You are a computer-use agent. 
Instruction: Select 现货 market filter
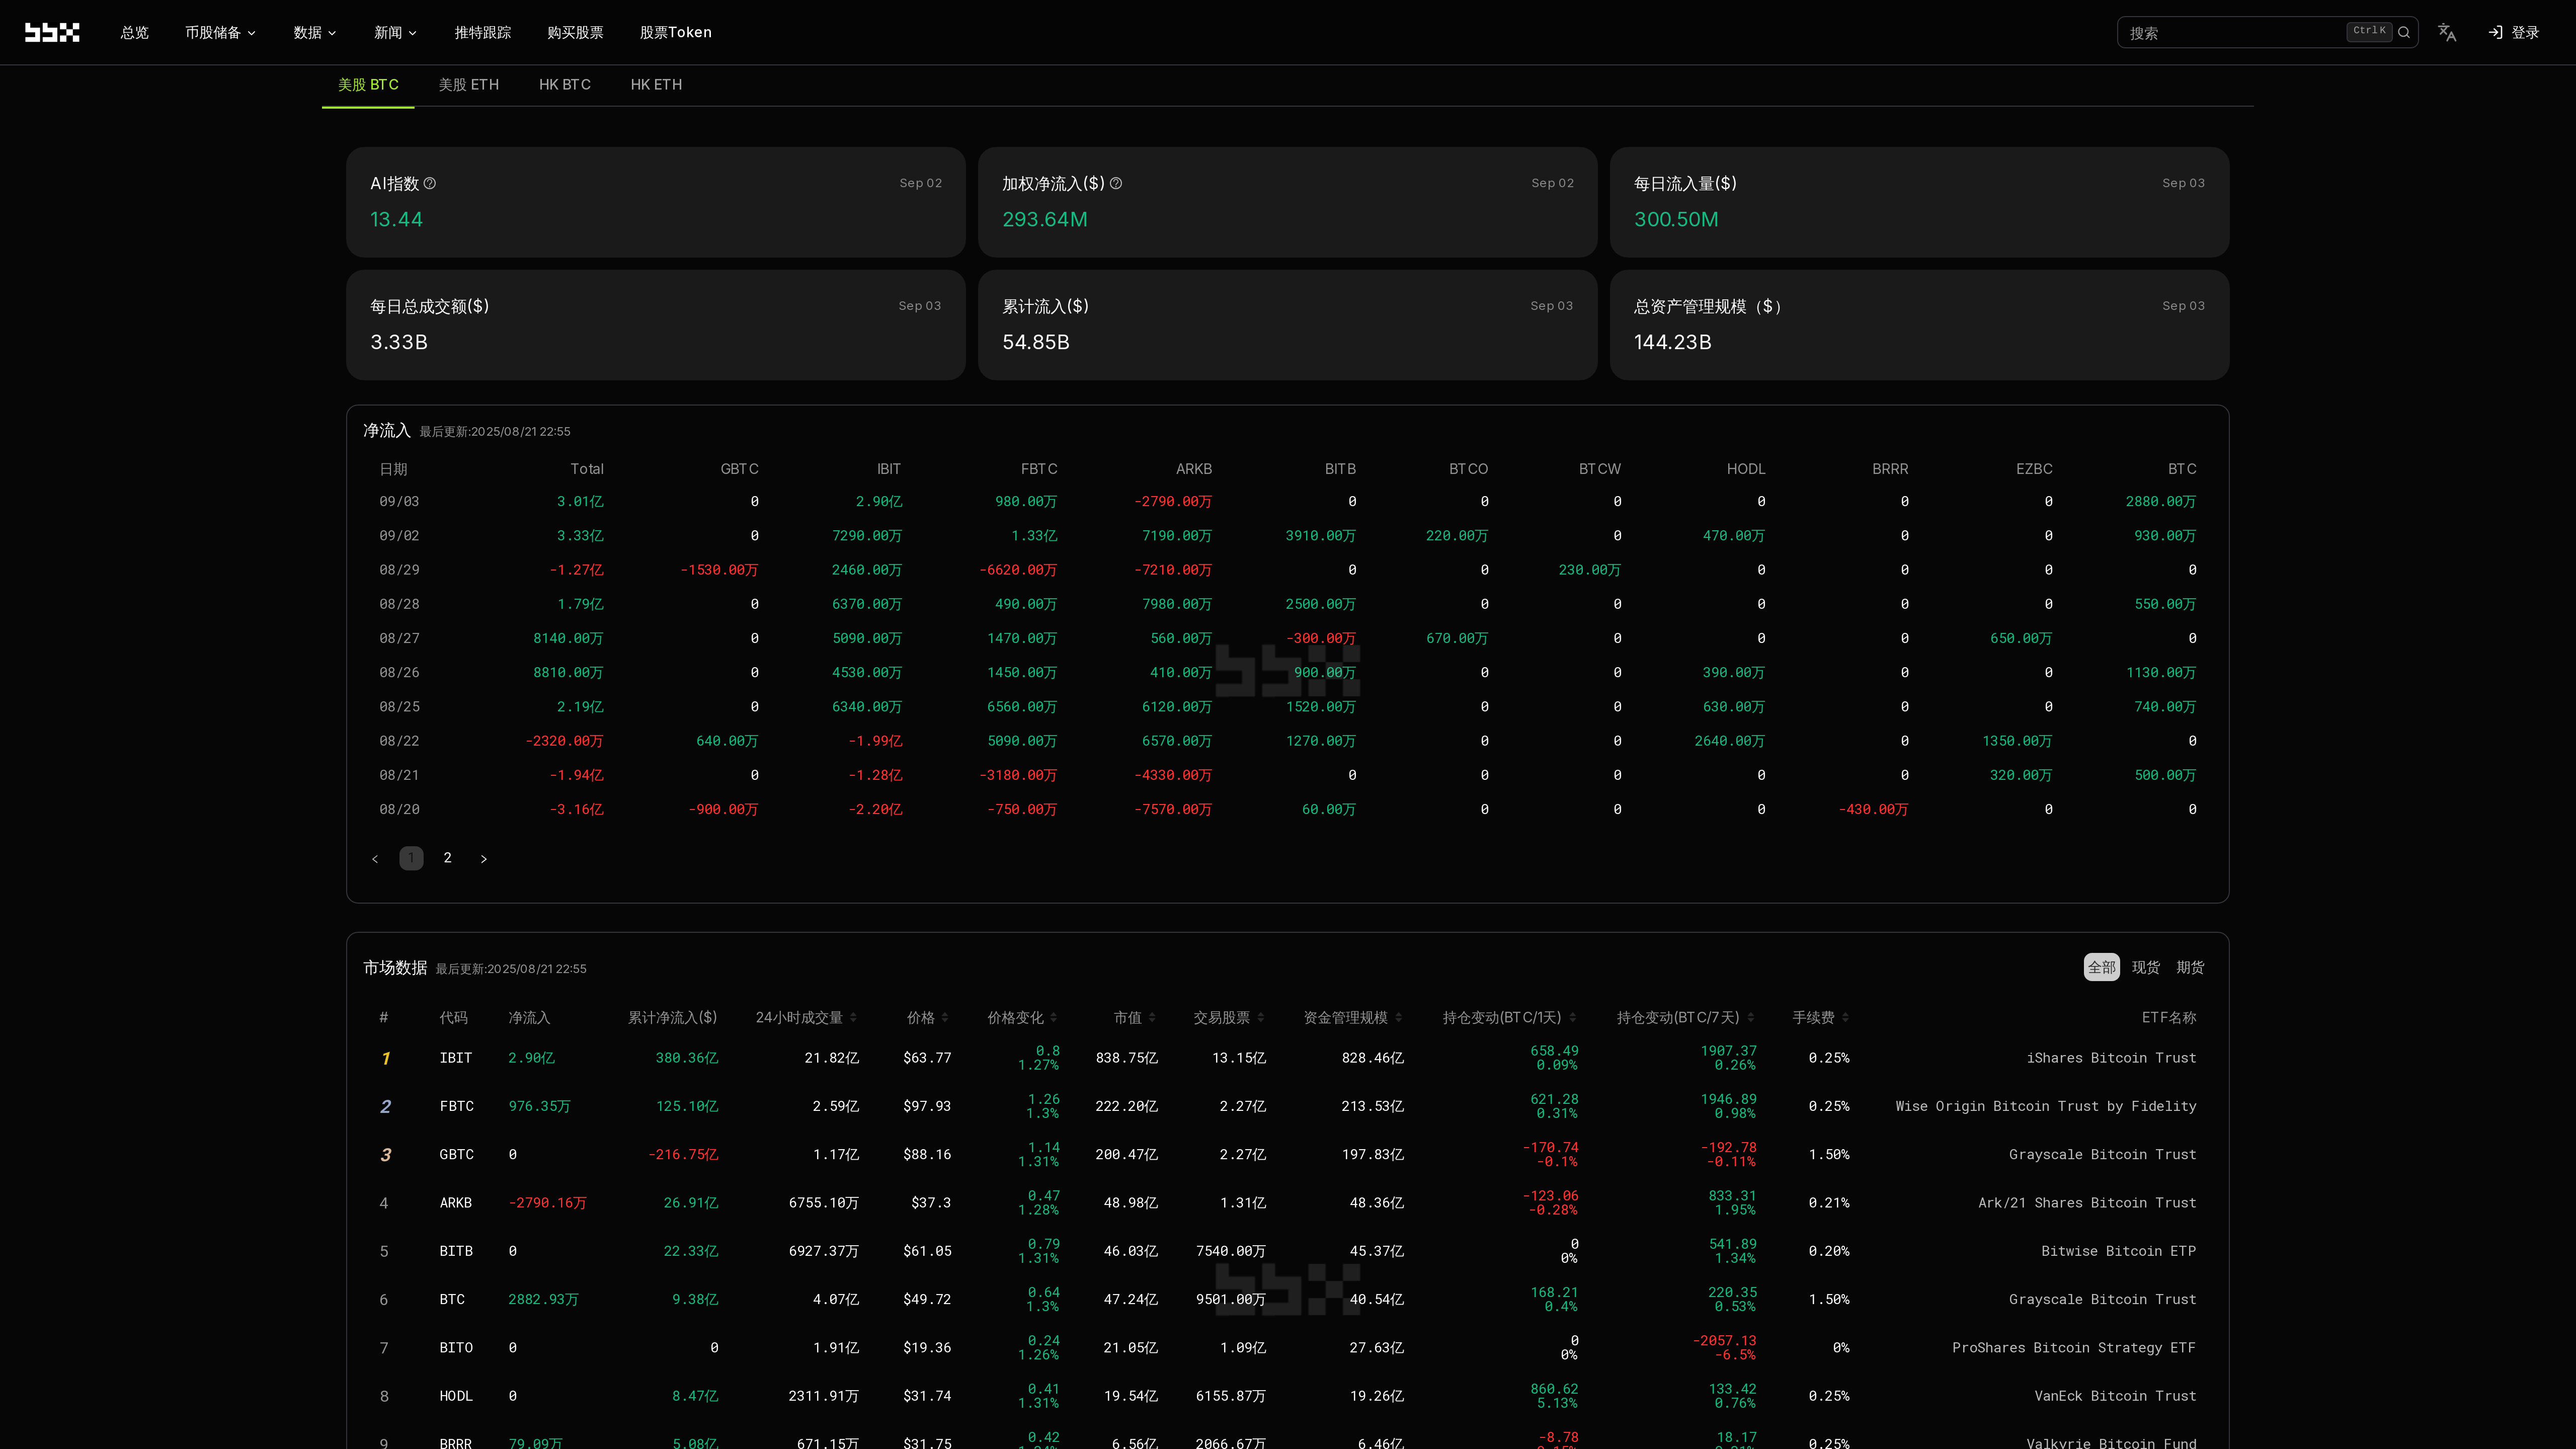(x=2146, y=967)
